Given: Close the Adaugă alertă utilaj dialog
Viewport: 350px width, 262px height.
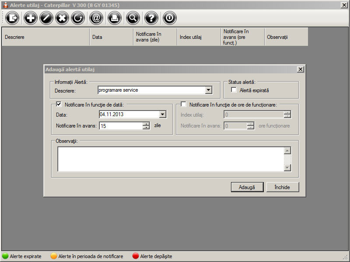Looking at the screenshot, I should click(301, 69).
